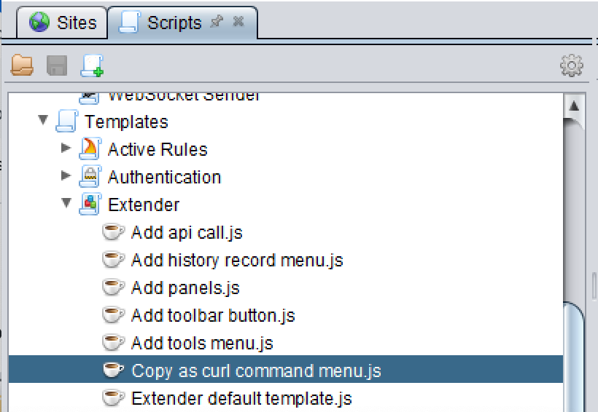Select 'Extender default template.js' script
The image size is (598, 412).
click(x=241, y=398)
